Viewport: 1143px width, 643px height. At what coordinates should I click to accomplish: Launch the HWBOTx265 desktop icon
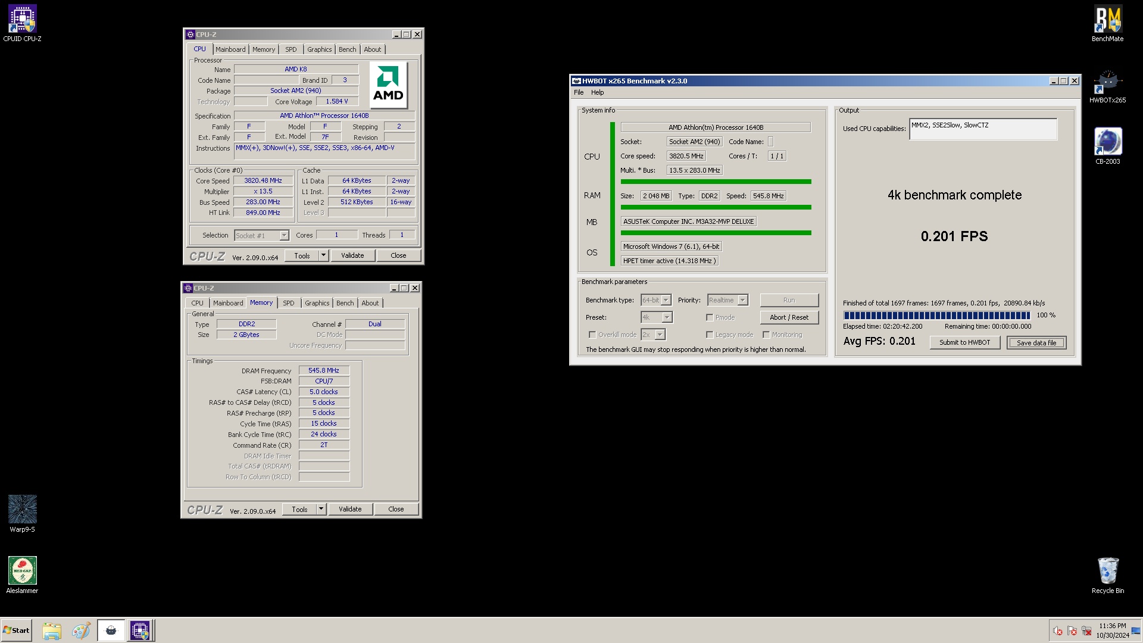point(1107,85)
